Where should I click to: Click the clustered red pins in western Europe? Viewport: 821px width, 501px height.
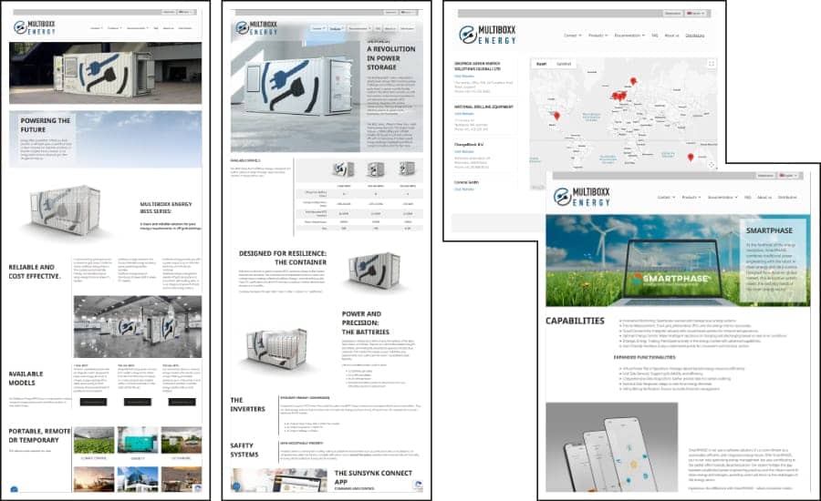point(618,96)
